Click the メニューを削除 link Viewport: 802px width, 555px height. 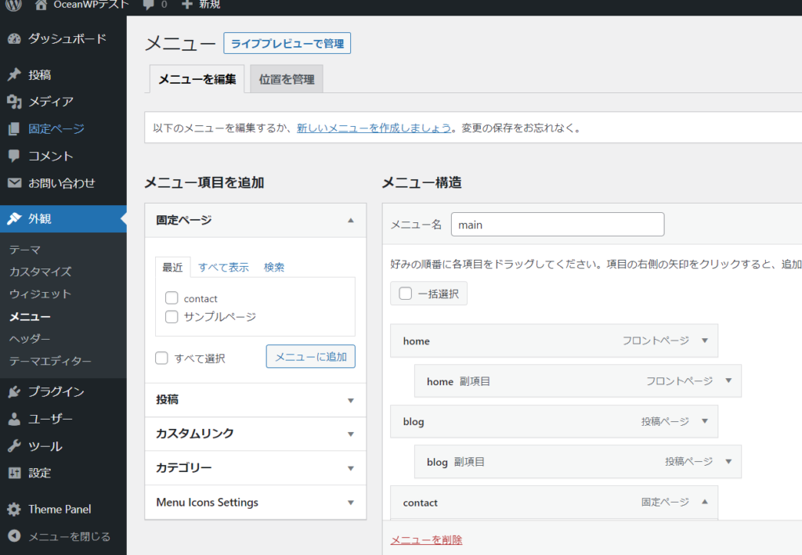426,539
